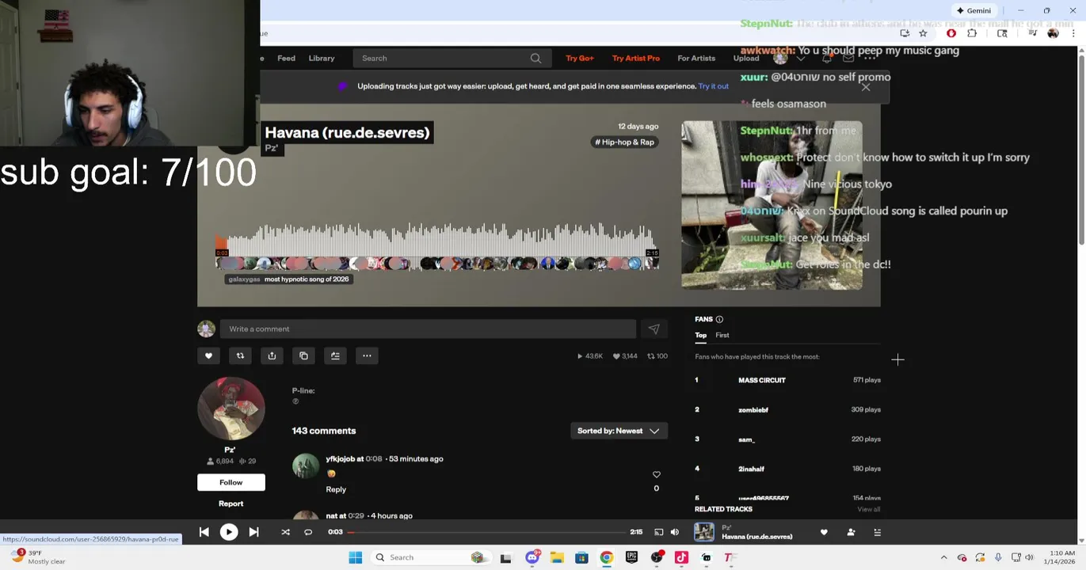Image resolution: width=1086 pixels, height=570 pixels.
Task: Open the Windows Start menu
Action: [x=355, y=557]
